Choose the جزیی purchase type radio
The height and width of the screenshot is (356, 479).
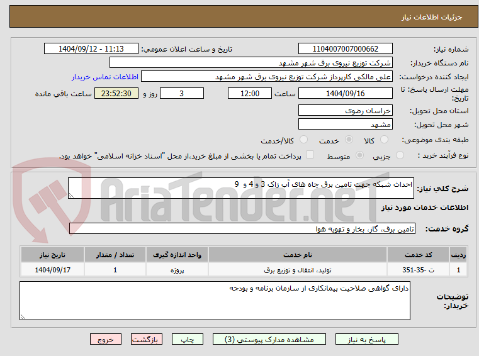(x=400, y=155)
